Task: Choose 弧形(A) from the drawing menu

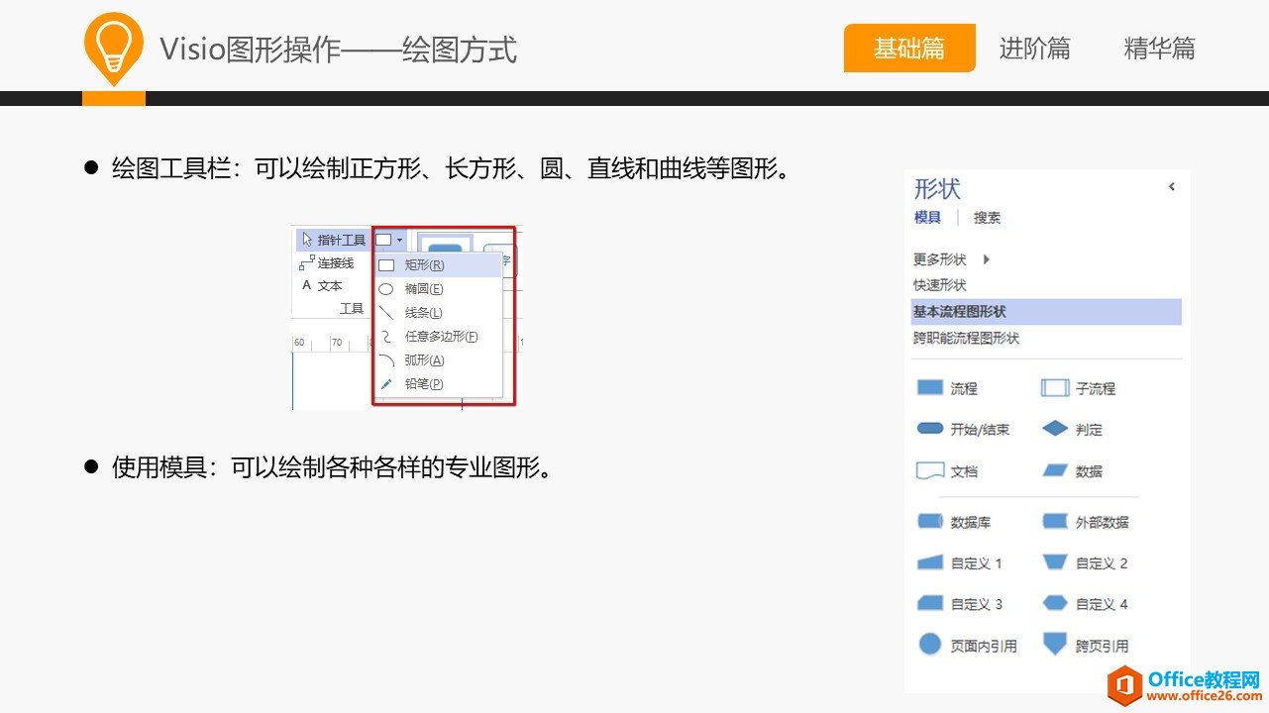Action: [x=438, y=360]
